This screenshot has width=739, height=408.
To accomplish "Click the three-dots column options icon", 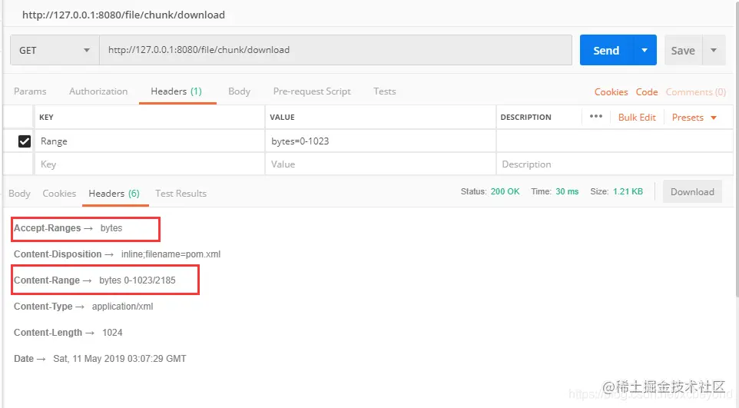I will (595, 117).
